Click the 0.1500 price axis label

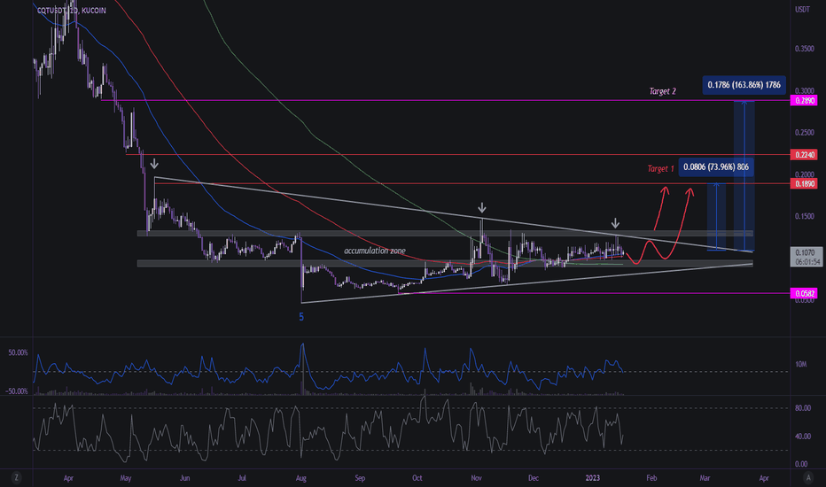click(804, 216)
